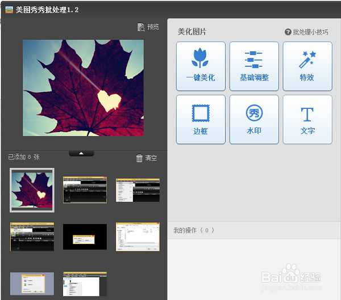Click the large maple leaf preview image
The image size is (341, 300).
[84, 88]
